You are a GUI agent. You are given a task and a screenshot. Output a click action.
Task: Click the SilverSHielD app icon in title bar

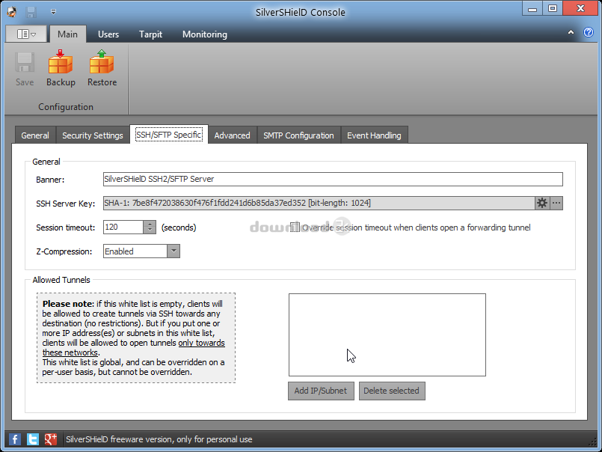pyautogui.click(x=12, y=12)
